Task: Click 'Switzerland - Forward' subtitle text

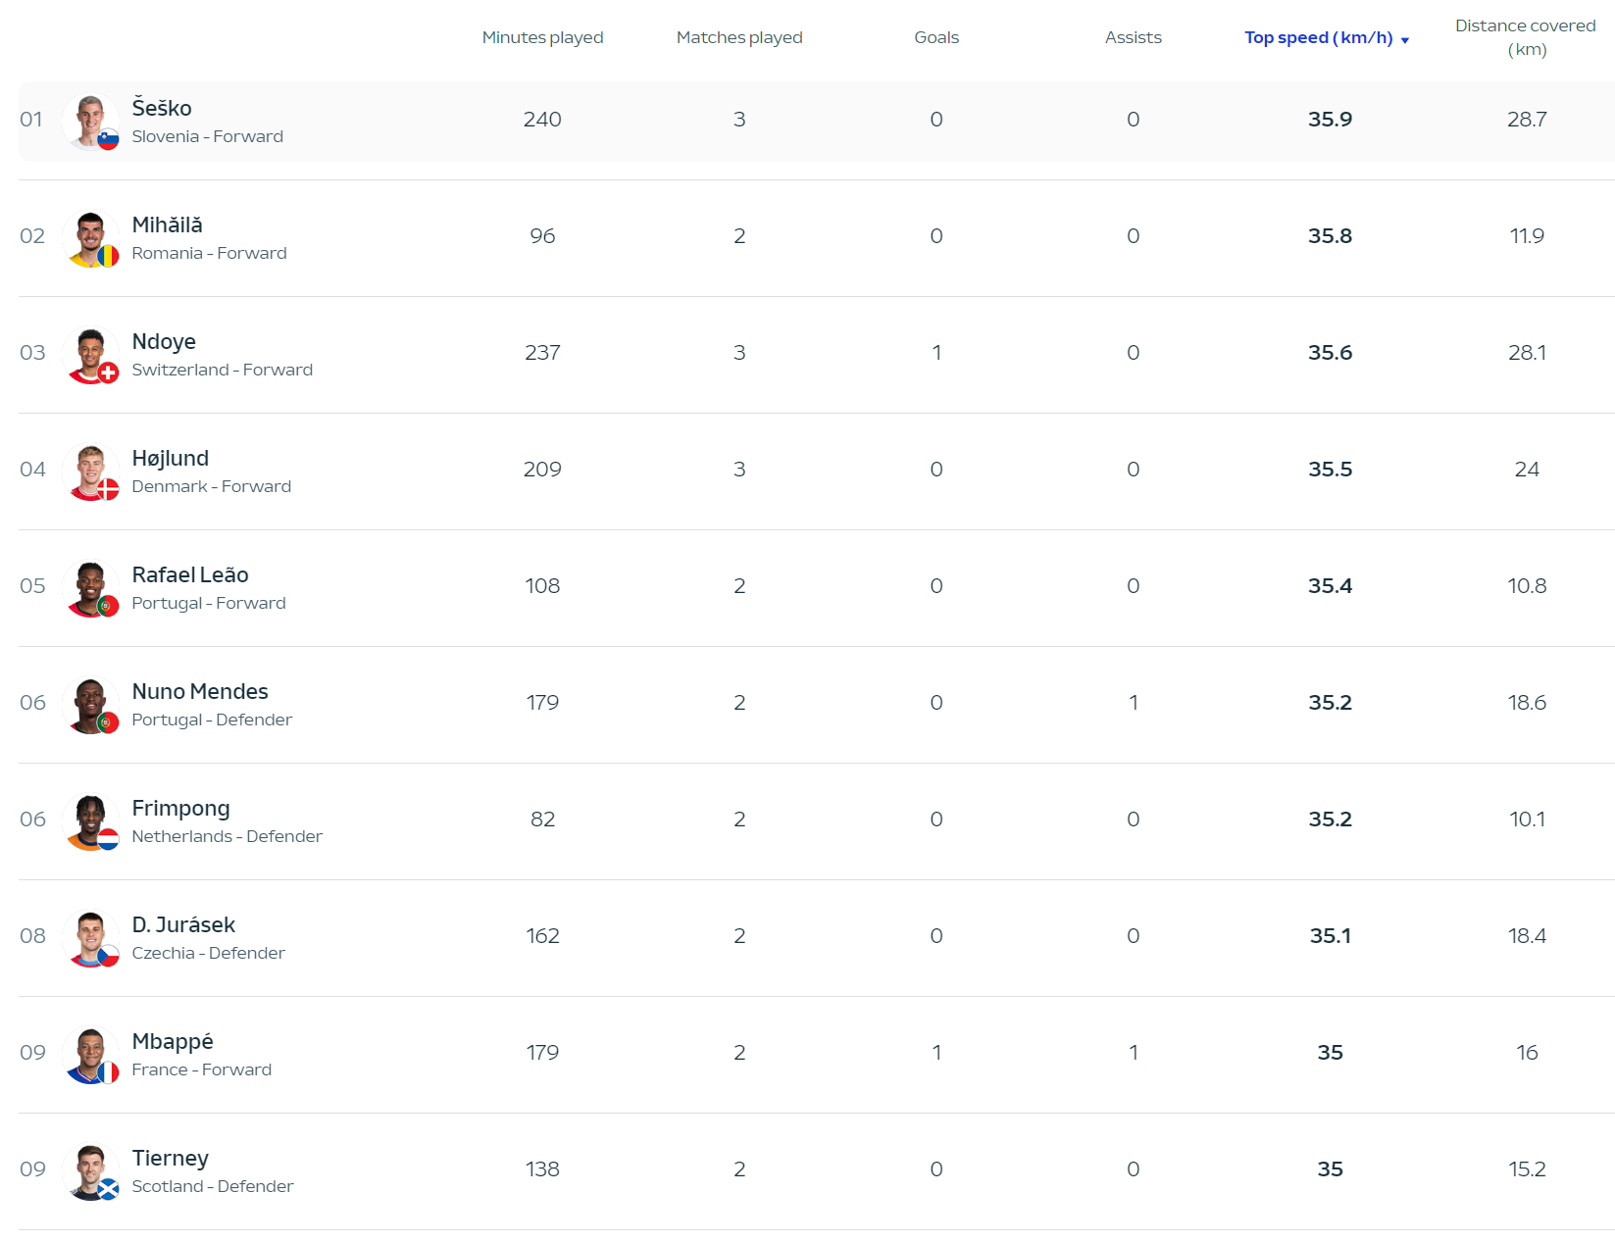Action: pos(223,370)
